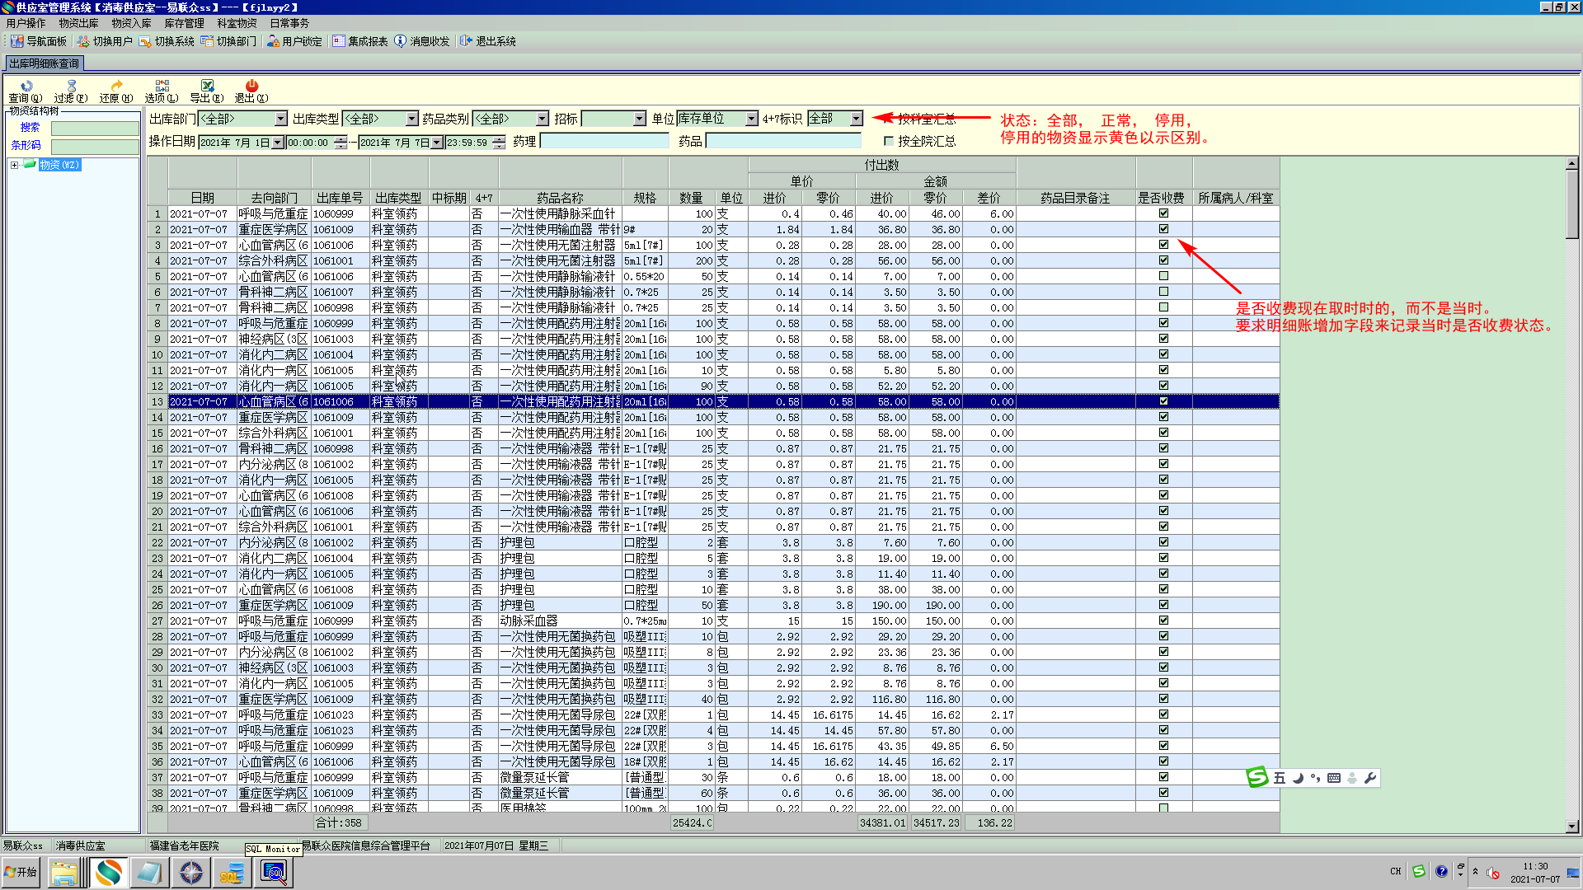Viewport: 1583px width, 890px height.
Task: Click the 导出 Excel export icon
Action: (x=207, y=87)
